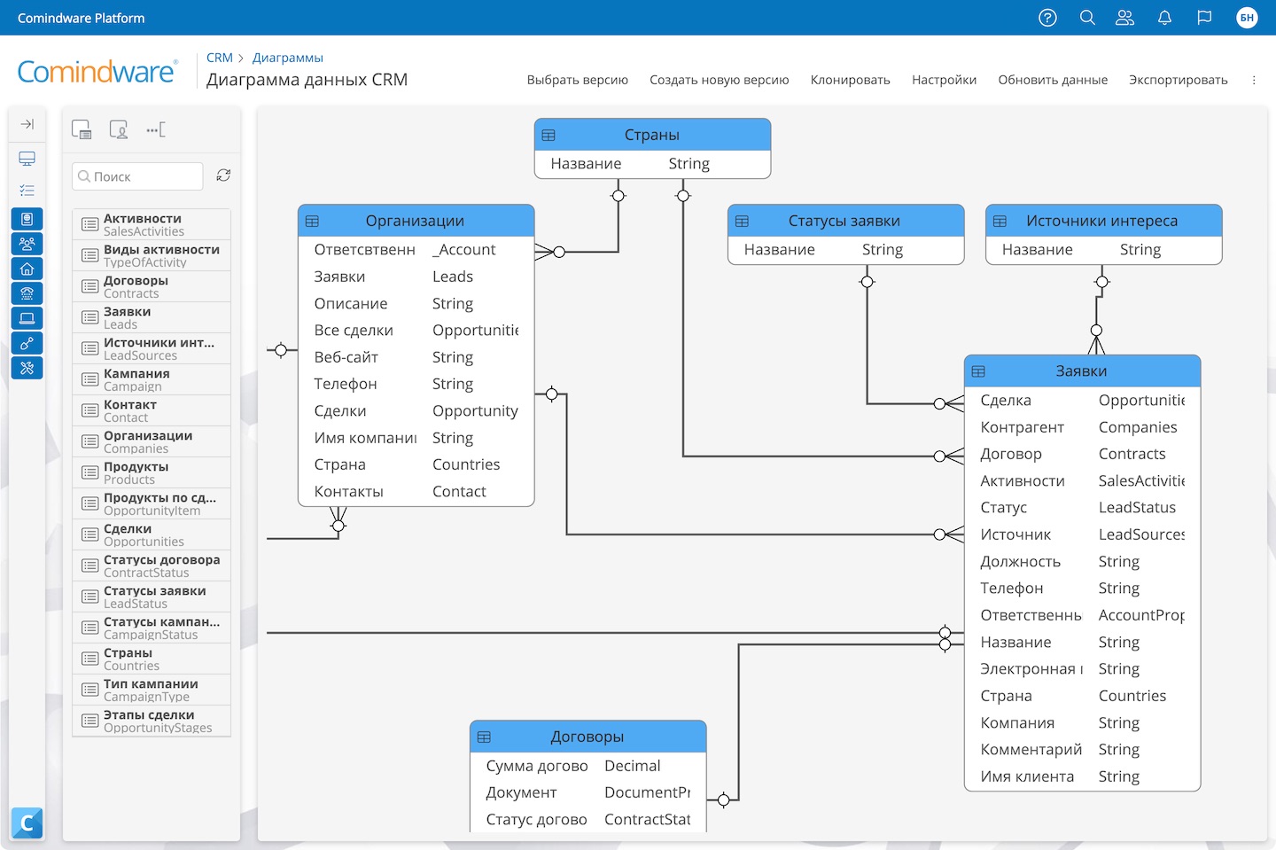Click Веб-сайт attribute in Организации
1276x850 pixels.
point(346,357)
